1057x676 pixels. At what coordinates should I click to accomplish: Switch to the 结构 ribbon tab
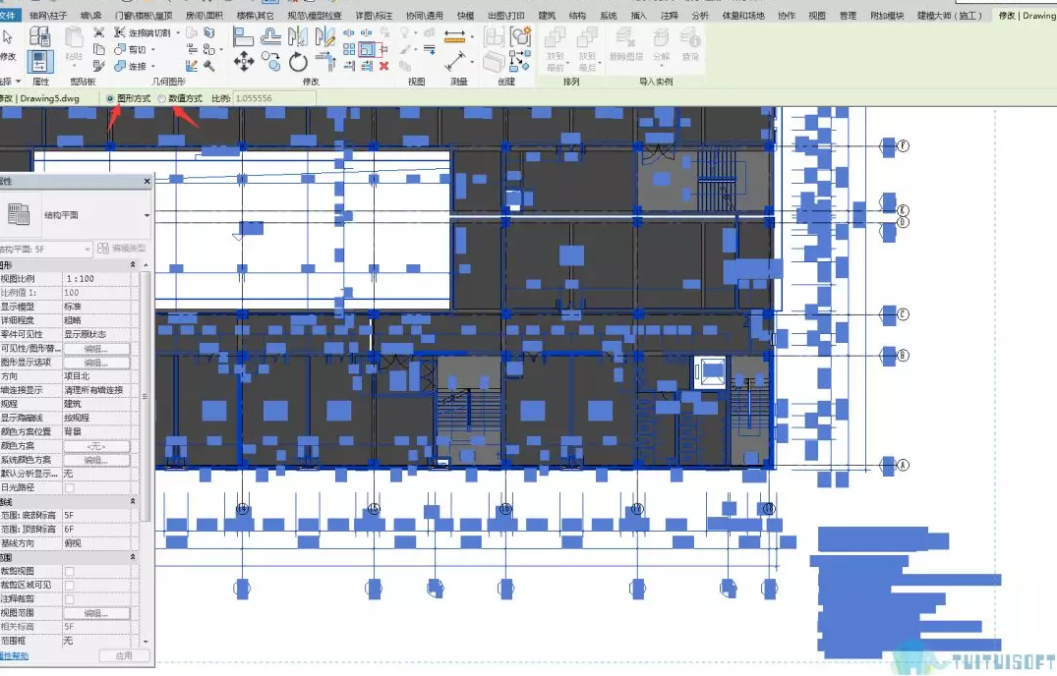pos(577,15)
